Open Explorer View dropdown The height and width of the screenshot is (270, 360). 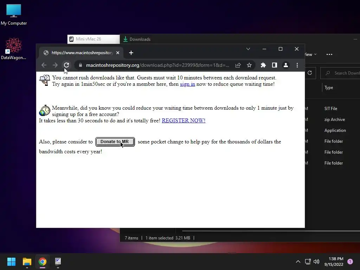pos(311,54)
